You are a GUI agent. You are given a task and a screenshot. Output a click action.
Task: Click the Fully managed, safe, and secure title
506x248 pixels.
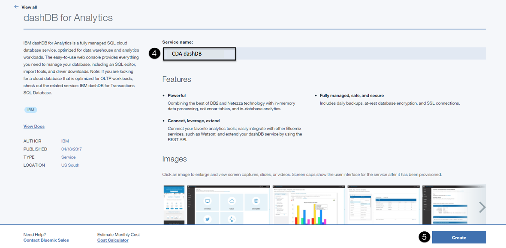click(x=352, y=95)
